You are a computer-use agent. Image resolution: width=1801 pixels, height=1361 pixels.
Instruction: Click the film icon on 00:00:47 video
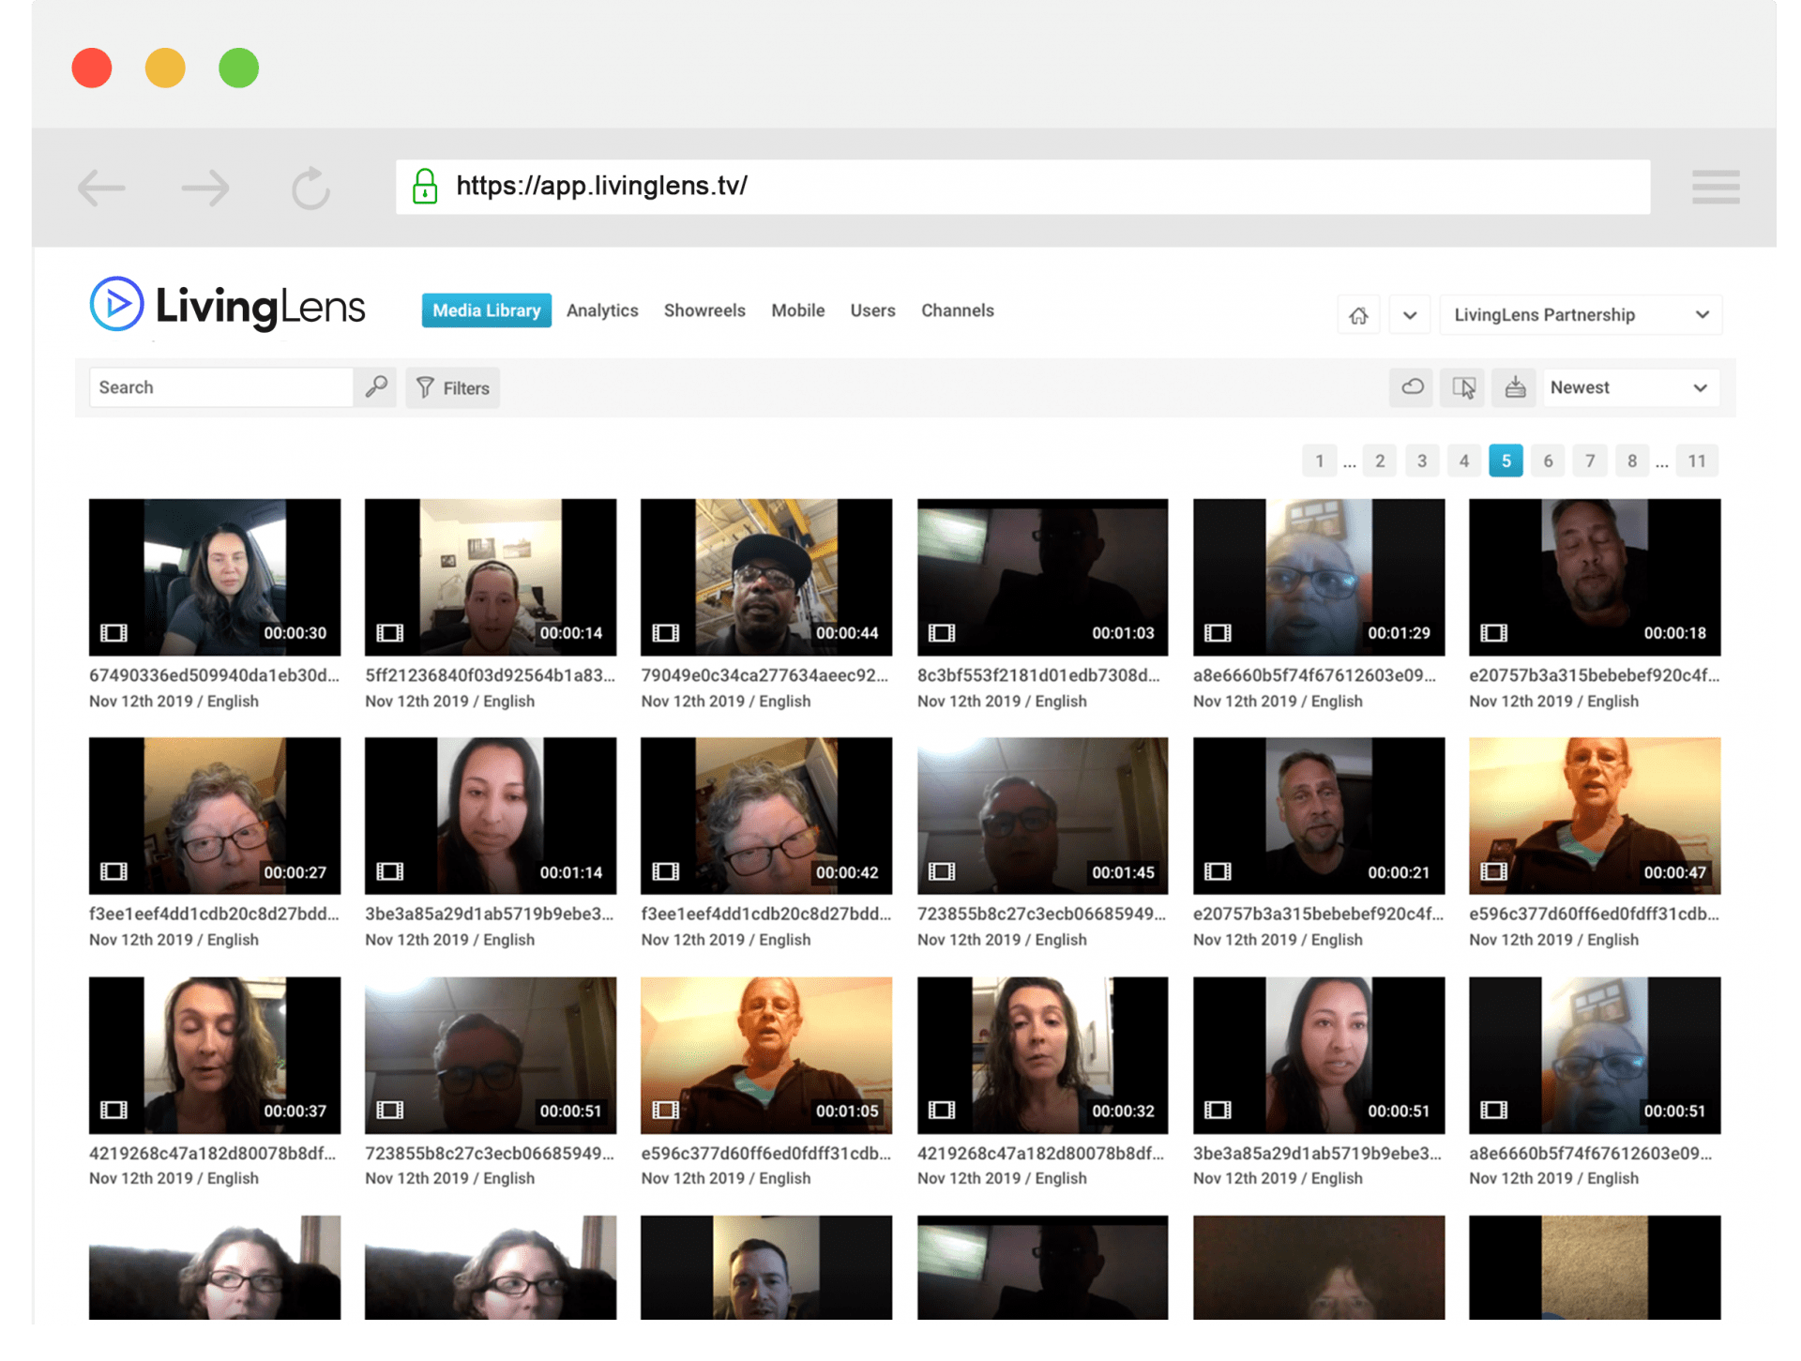point(1493,872)
